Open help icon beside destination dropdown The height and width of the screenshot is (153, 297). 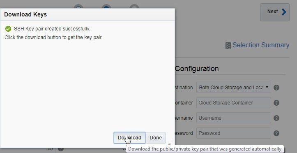tap(276, 88)
